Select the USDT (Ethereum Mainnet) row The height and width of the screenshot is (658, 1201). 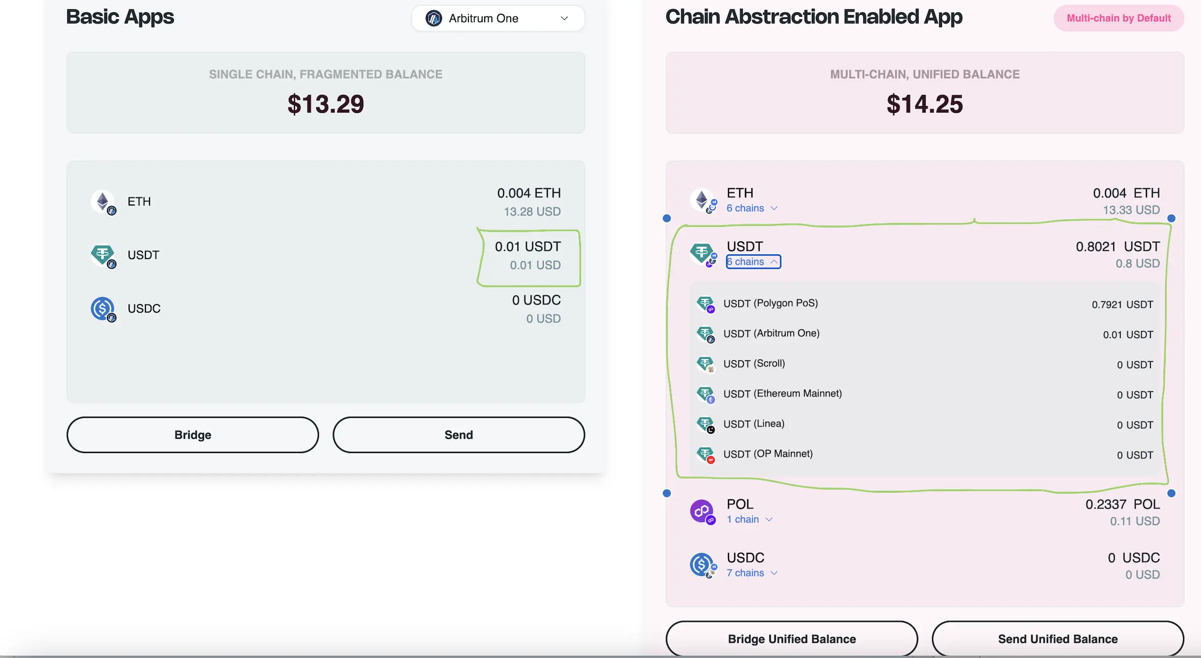click(924, 394)
